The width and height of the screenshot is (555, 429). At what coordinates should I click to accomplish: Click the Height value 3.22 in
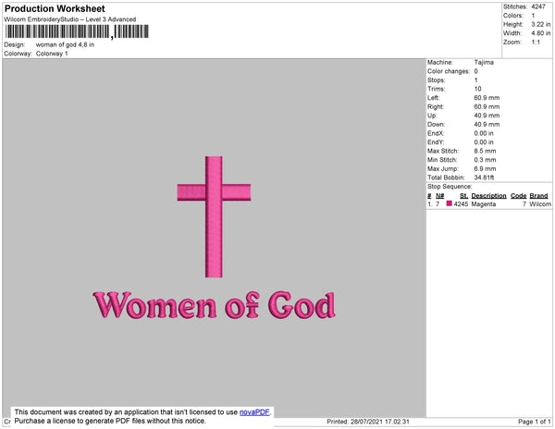(540, 24)
